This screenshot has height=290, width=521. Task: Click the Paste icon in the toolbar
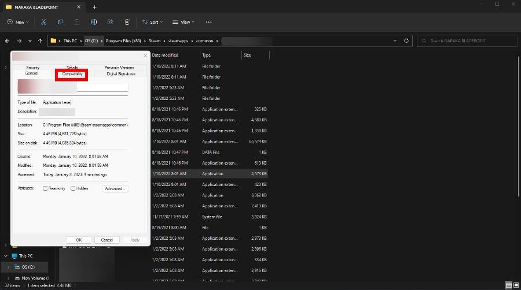pyautogui.click(x=77, y=22)
